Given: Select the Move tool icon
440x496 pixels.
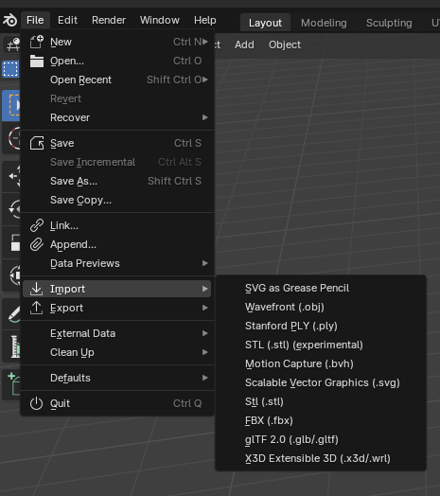Looking at the screenshot, I should pos(12,176).
